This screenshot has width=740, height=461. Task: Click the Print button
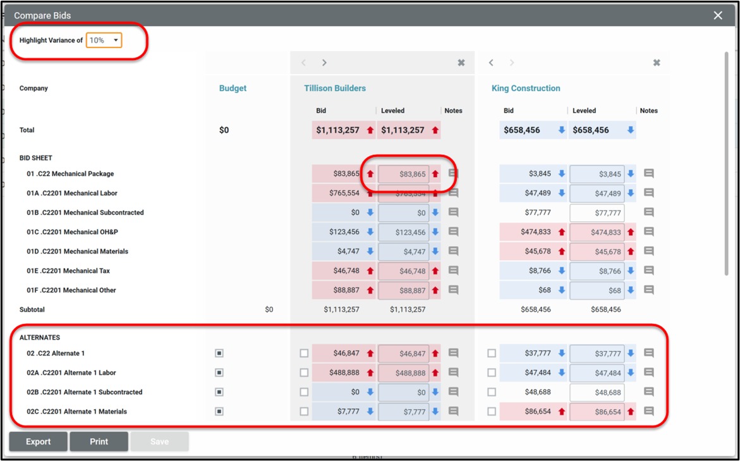click(x=99, y=441)
